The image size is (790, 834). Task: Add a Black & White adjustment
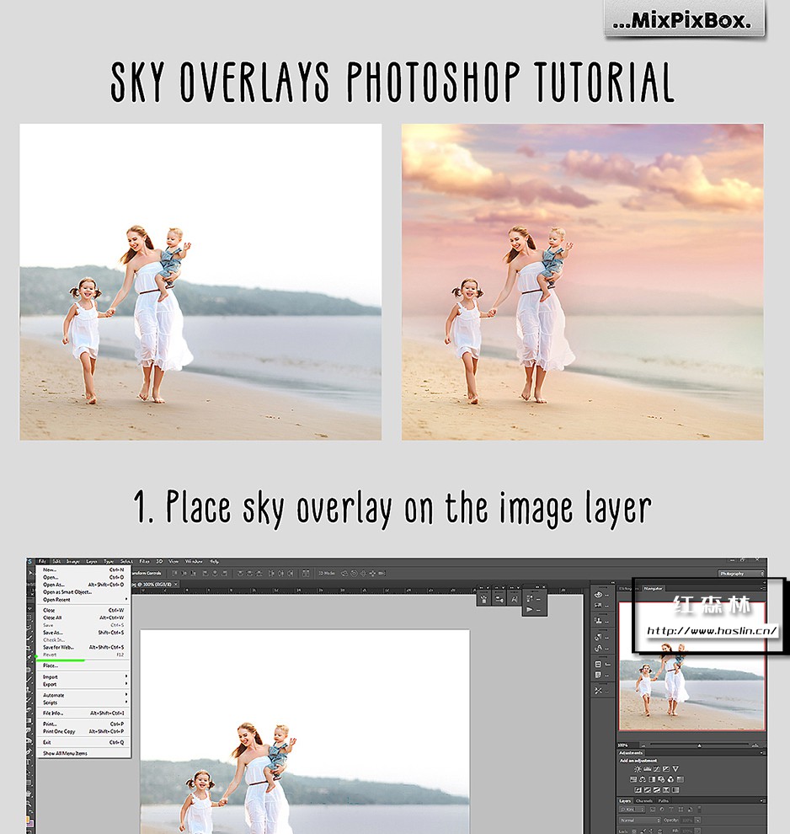(652, 779)
